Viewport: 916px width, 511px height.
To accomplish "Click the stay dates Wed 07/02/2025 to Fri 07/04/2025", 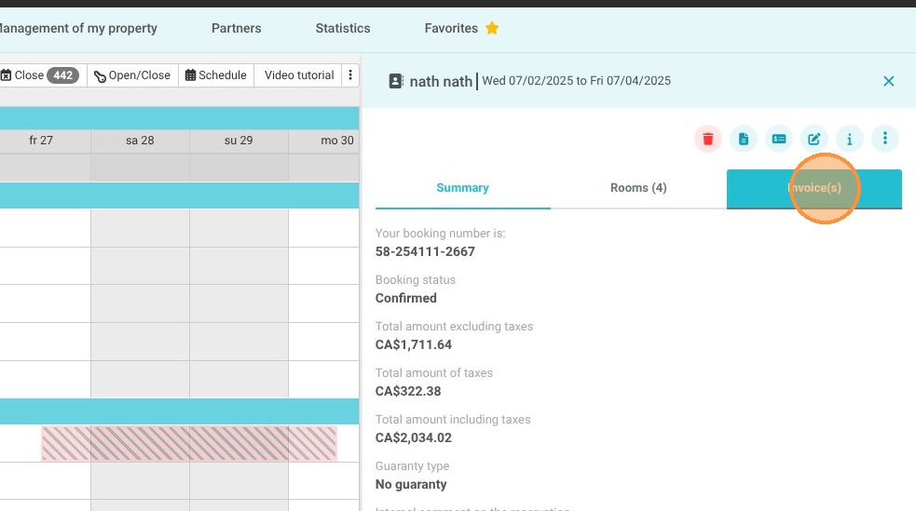I will click(x=576, y=81).
